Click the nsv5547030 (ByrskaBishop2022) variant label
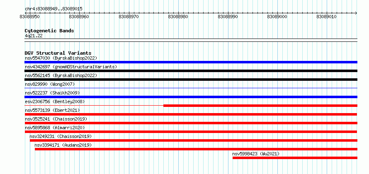The width and height of the screenshot is (369, 174). tap(61, 58)
